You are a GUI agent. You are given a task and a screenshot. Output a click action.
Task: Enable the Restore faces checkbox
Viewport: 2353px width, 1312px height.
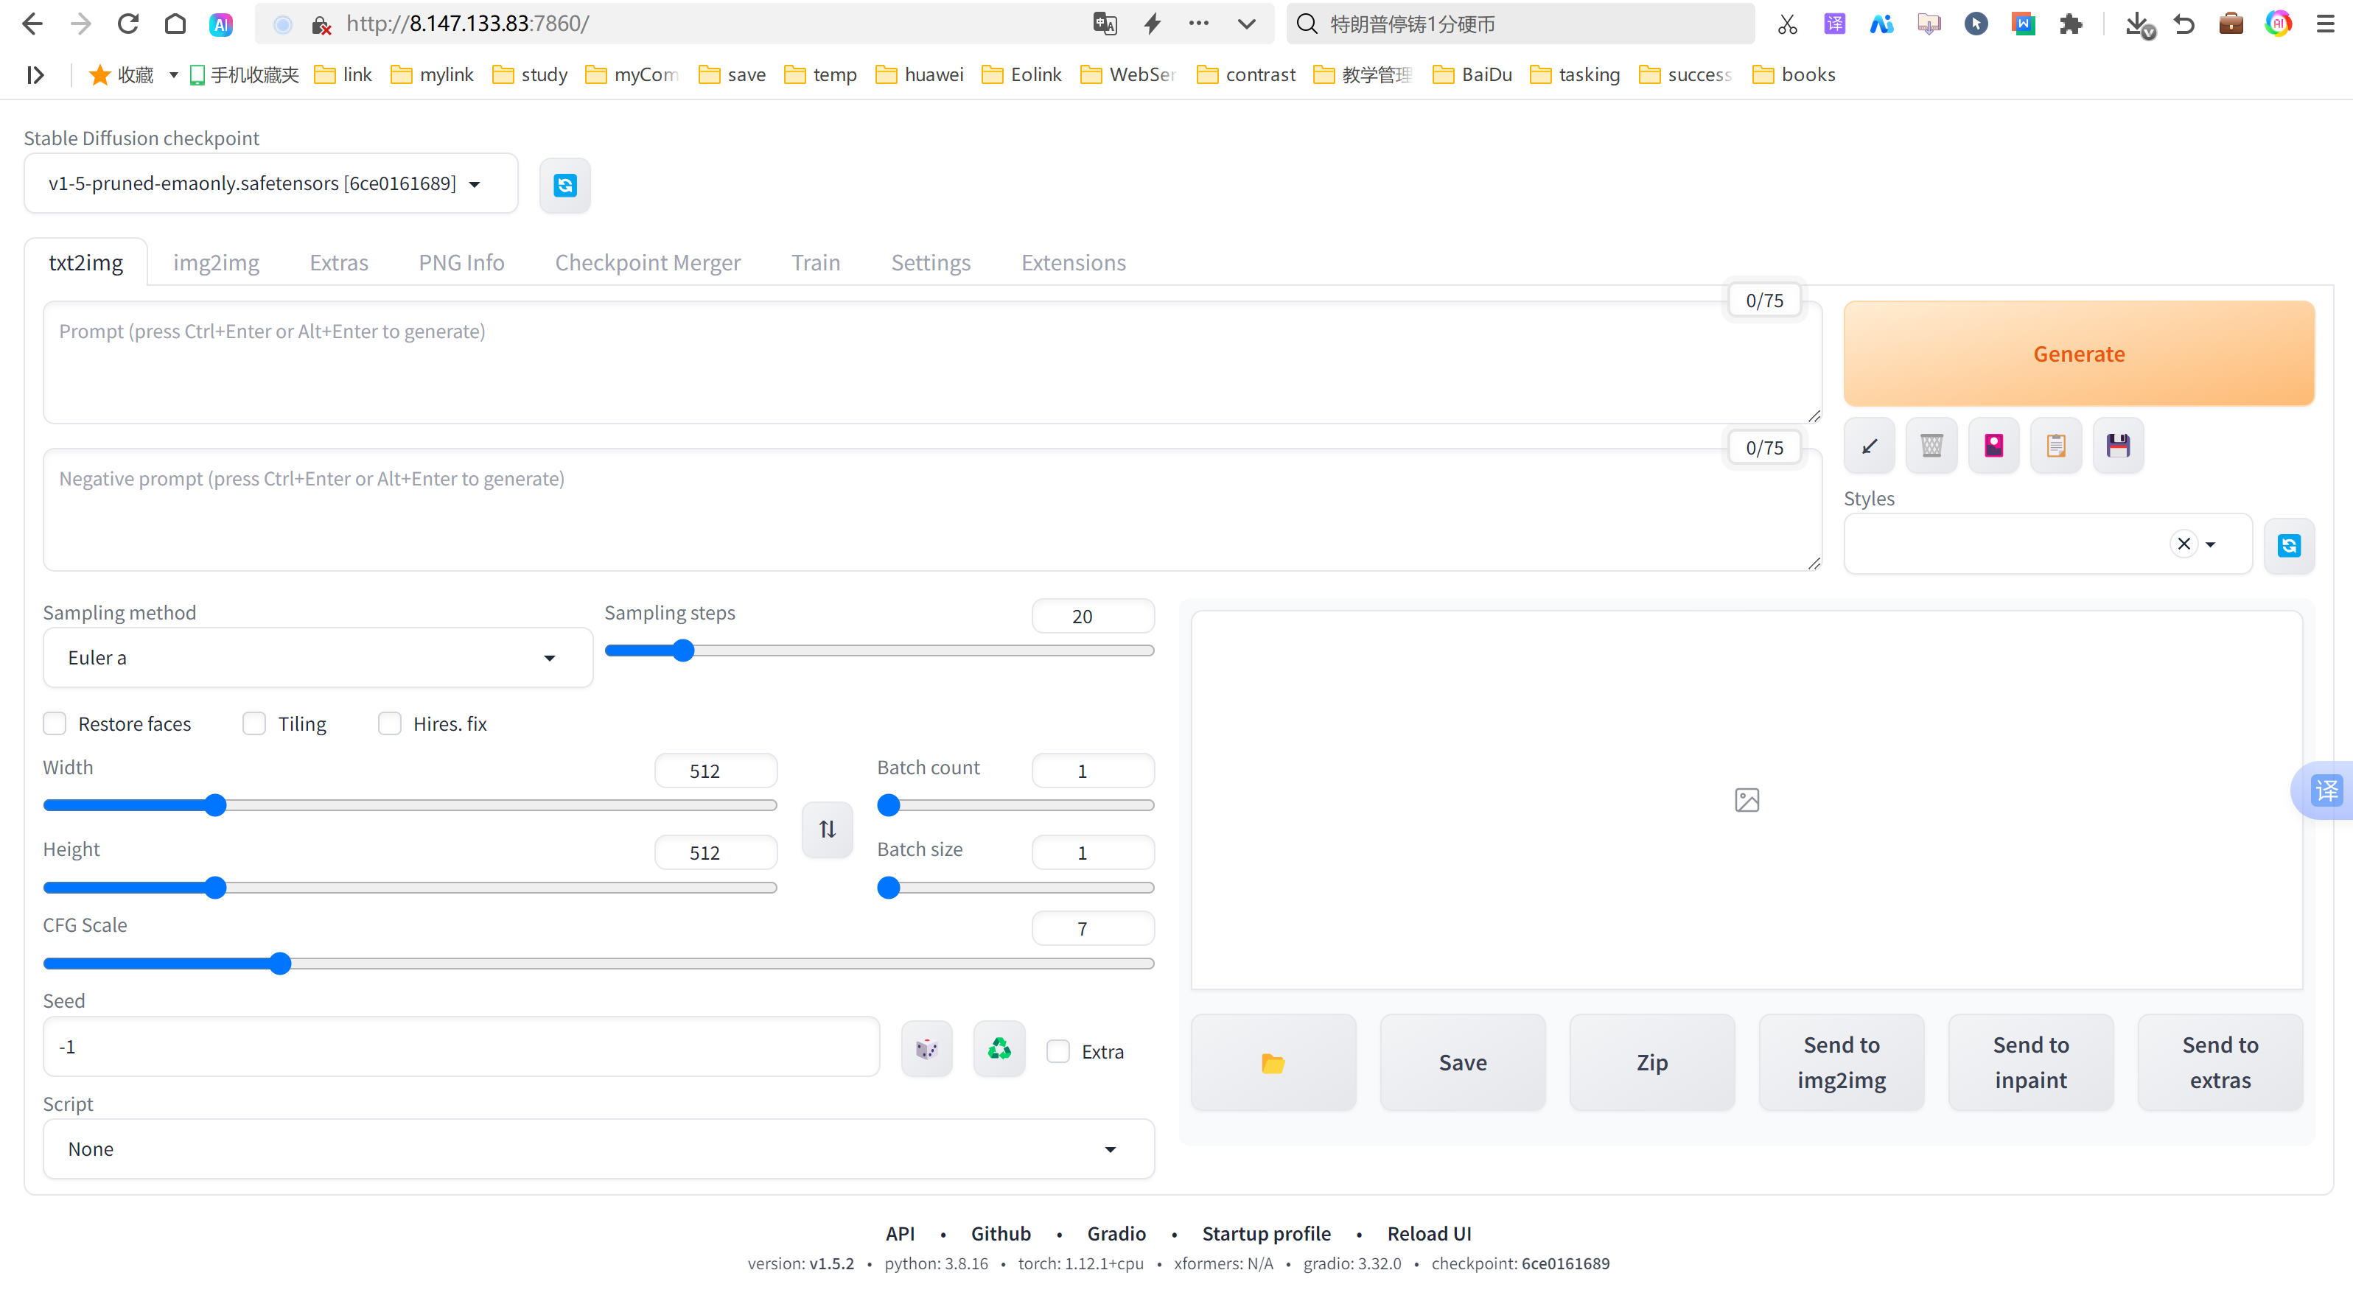coord(55,724)
